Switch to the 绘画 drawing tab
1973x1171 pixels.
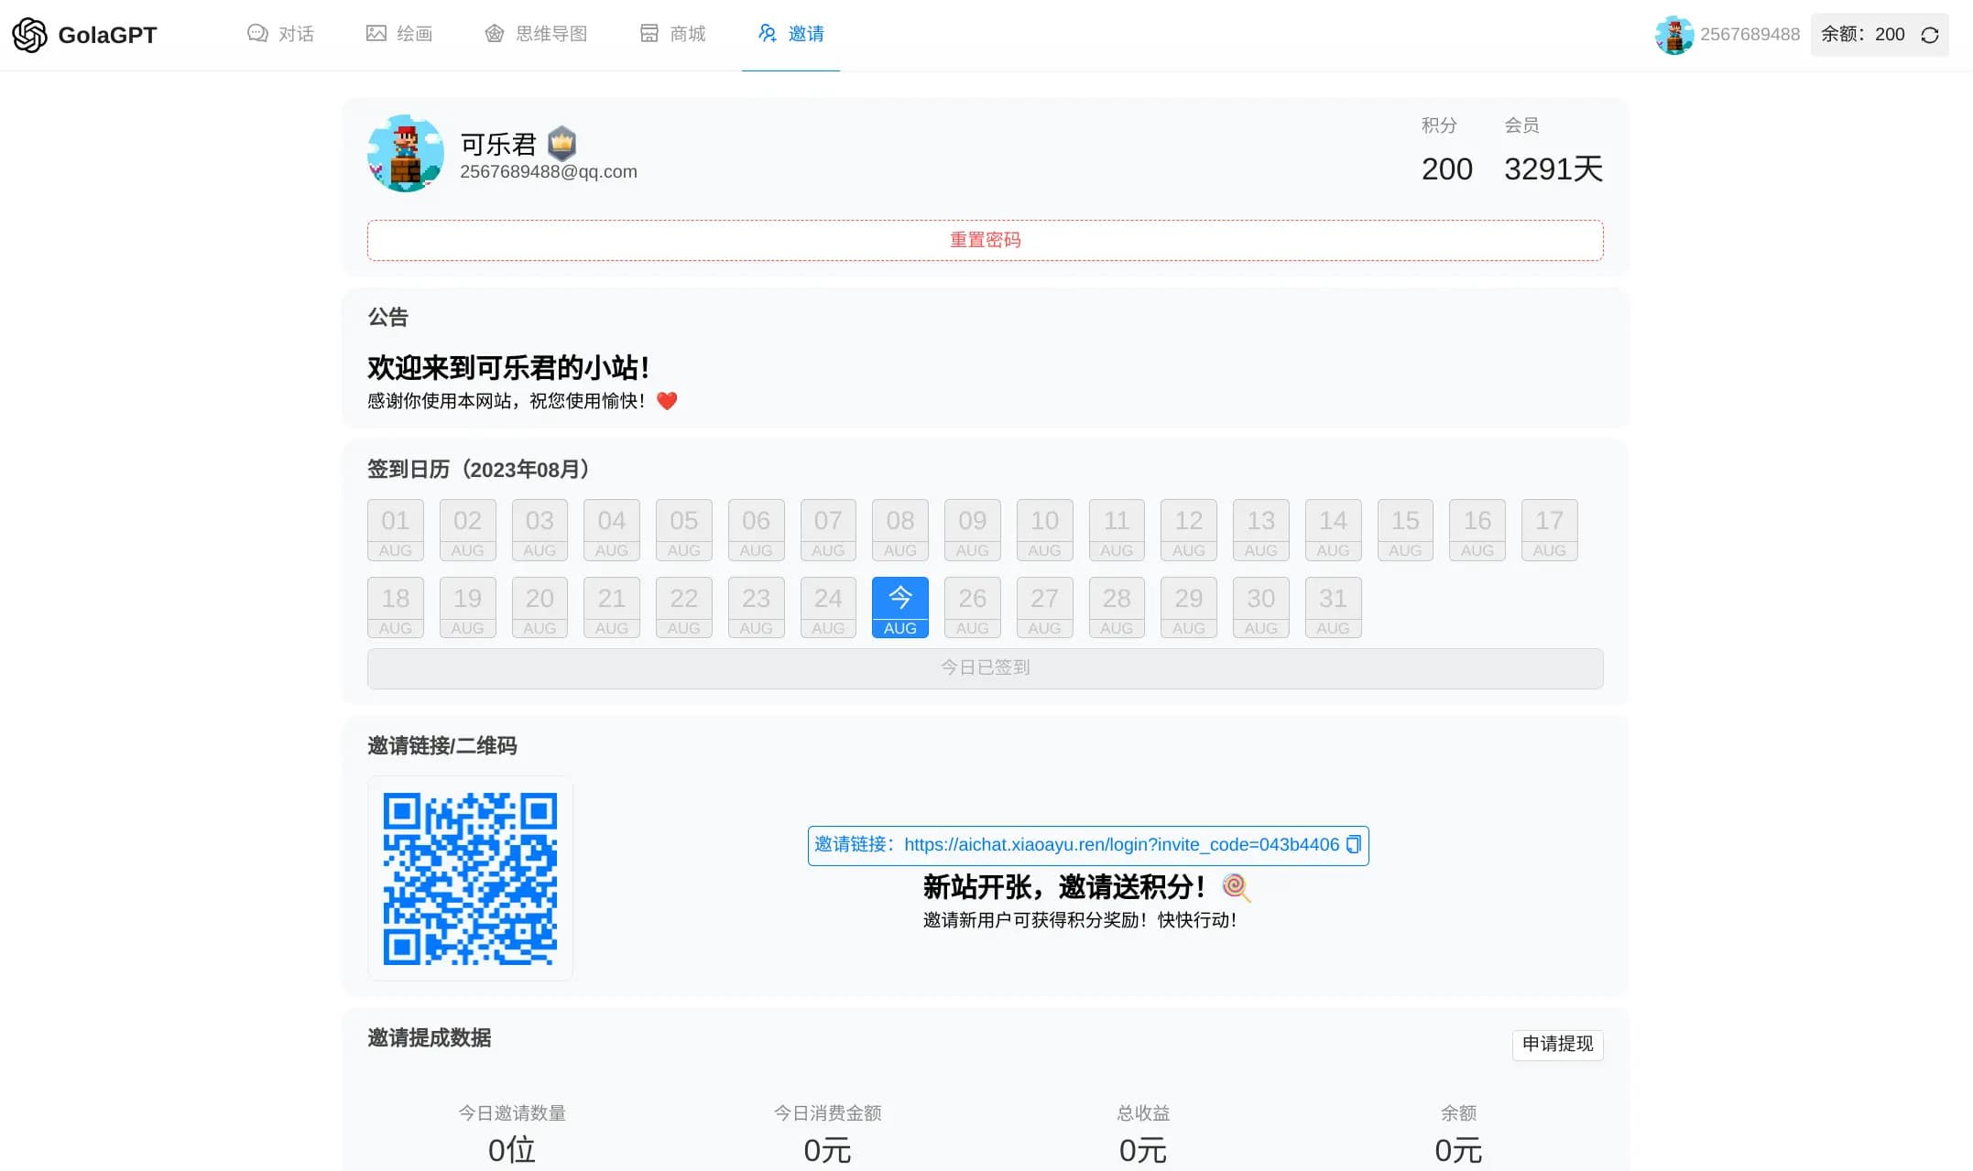point(399,34)
